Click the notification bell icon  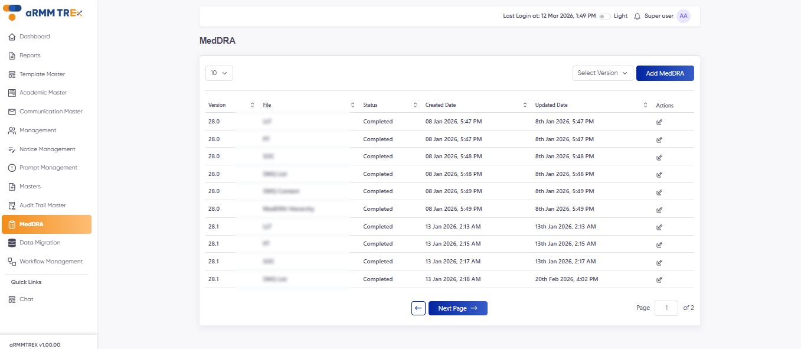[637, 17]
